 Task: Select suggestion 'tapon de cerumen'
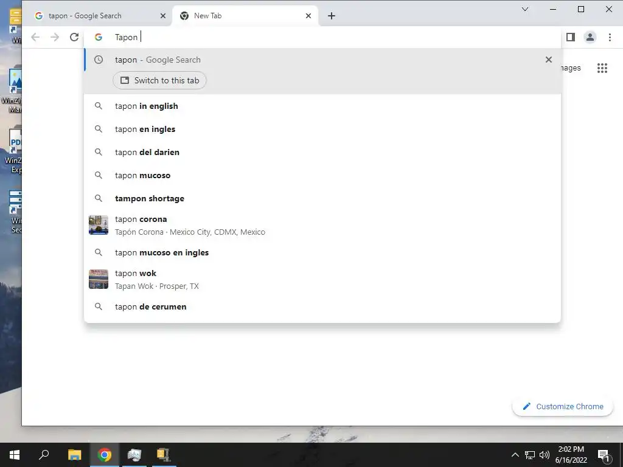pyautogui.click(x=322, y=306)
